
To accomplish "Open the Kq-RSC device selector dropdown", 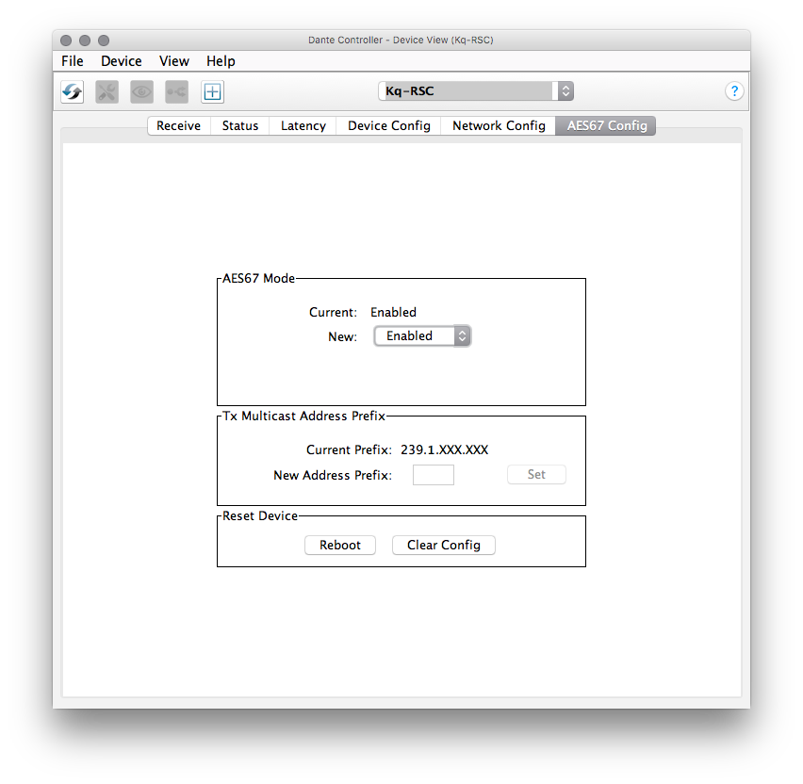I will [476, 91].
